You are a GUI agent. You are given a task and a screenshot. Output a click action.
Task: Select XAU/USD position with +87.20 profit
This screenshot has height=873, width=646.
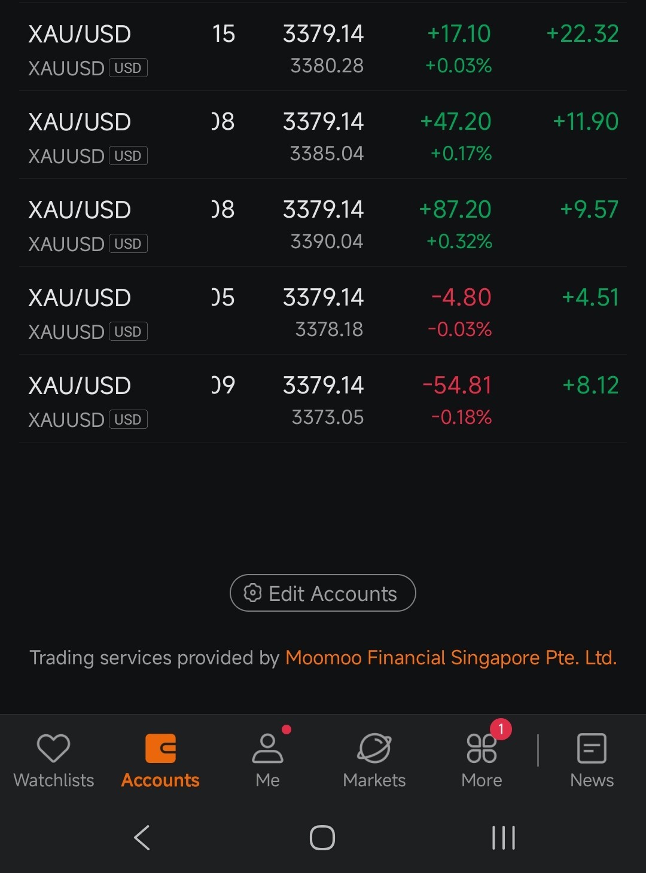coord(323,223)
